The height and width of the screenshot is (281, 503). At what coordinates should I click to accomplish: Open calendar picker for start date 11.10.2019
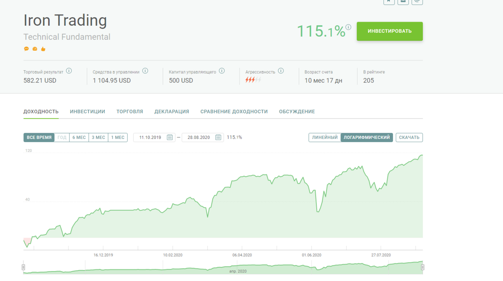pyautogui.click(x=170, y=137)
